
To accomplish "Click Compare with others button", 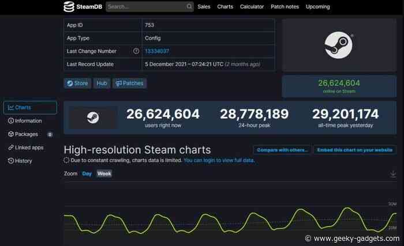I will click(x=282, y=150).
